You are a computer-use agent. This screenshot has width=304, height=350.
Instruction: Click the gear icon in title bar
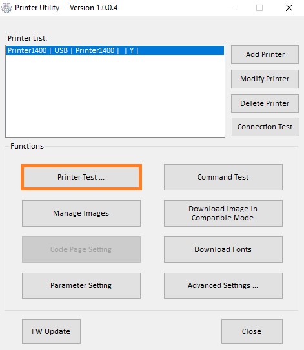(x=6, y=8)
